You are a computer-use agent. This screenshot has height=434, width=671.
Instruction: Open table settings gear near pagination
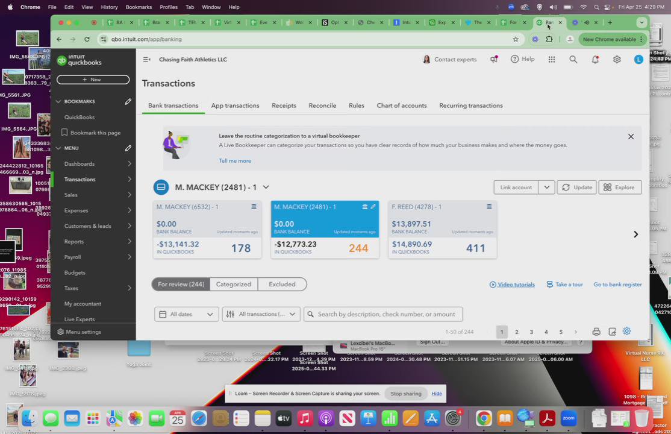627,331
